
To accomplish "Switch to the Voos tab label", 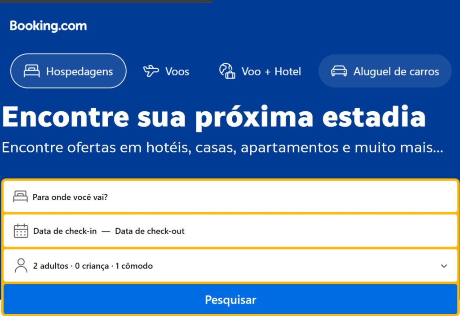I will tap(177, 71).
